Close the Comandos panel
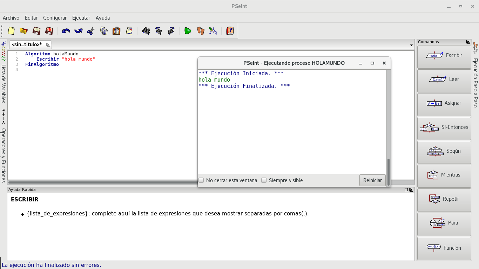This screenshot has height=269, width=479. pyautogui.click(x=468, y=42)
